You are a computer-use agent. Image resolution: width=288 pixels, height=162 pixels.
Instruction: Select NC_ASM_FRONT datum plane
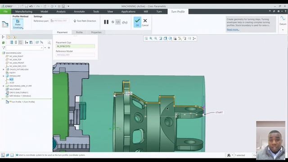[17, 63]
